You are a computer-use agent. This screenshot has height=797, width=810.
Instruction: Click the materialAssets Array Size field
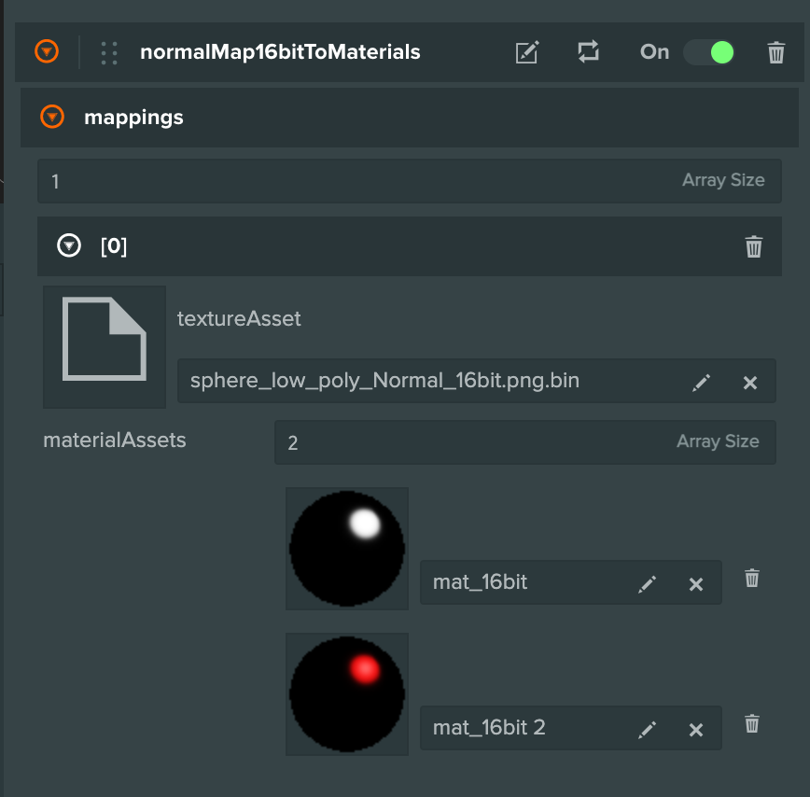[467, 442]
